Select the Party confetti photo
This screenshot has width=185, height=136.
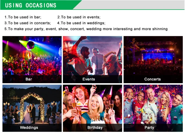pos(153,108)
